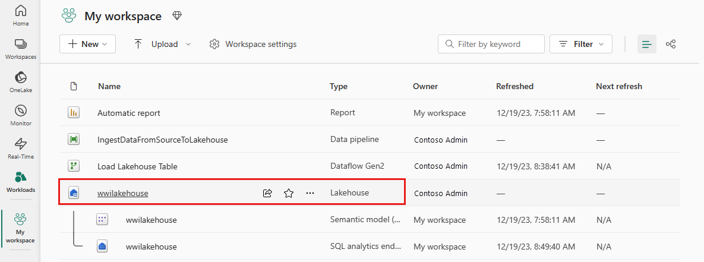Click the workspace people icon in the header
This screenshot has height=262, width=704.
(x=69, y=15)
